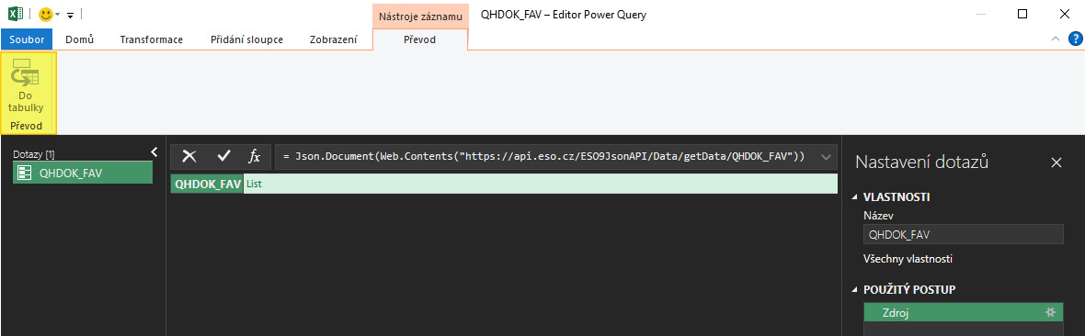Switch to the Domů ribbon tab

coord(80,39)
